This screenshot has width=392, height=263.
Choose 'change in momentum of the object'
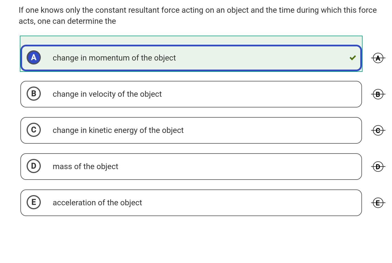point(114,58)
